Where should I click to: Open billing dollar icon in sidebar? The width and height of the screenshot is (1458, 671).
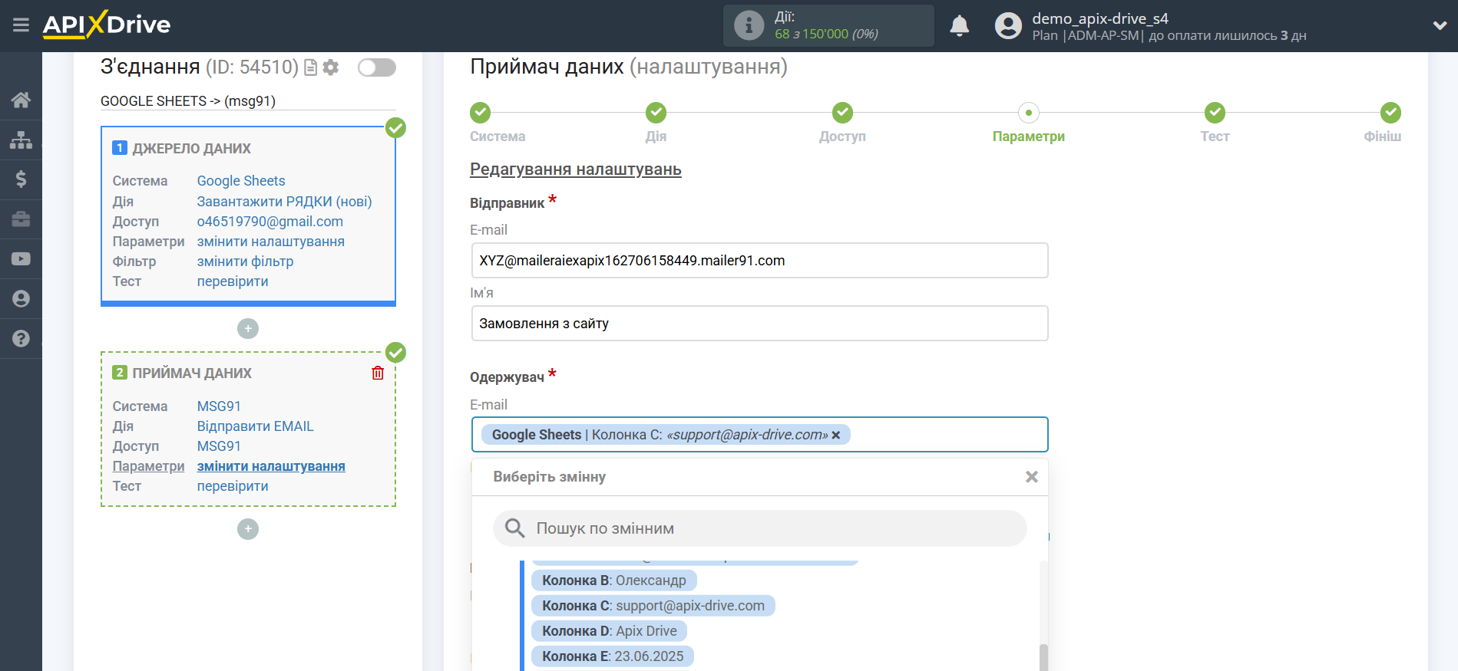point(21,179)
